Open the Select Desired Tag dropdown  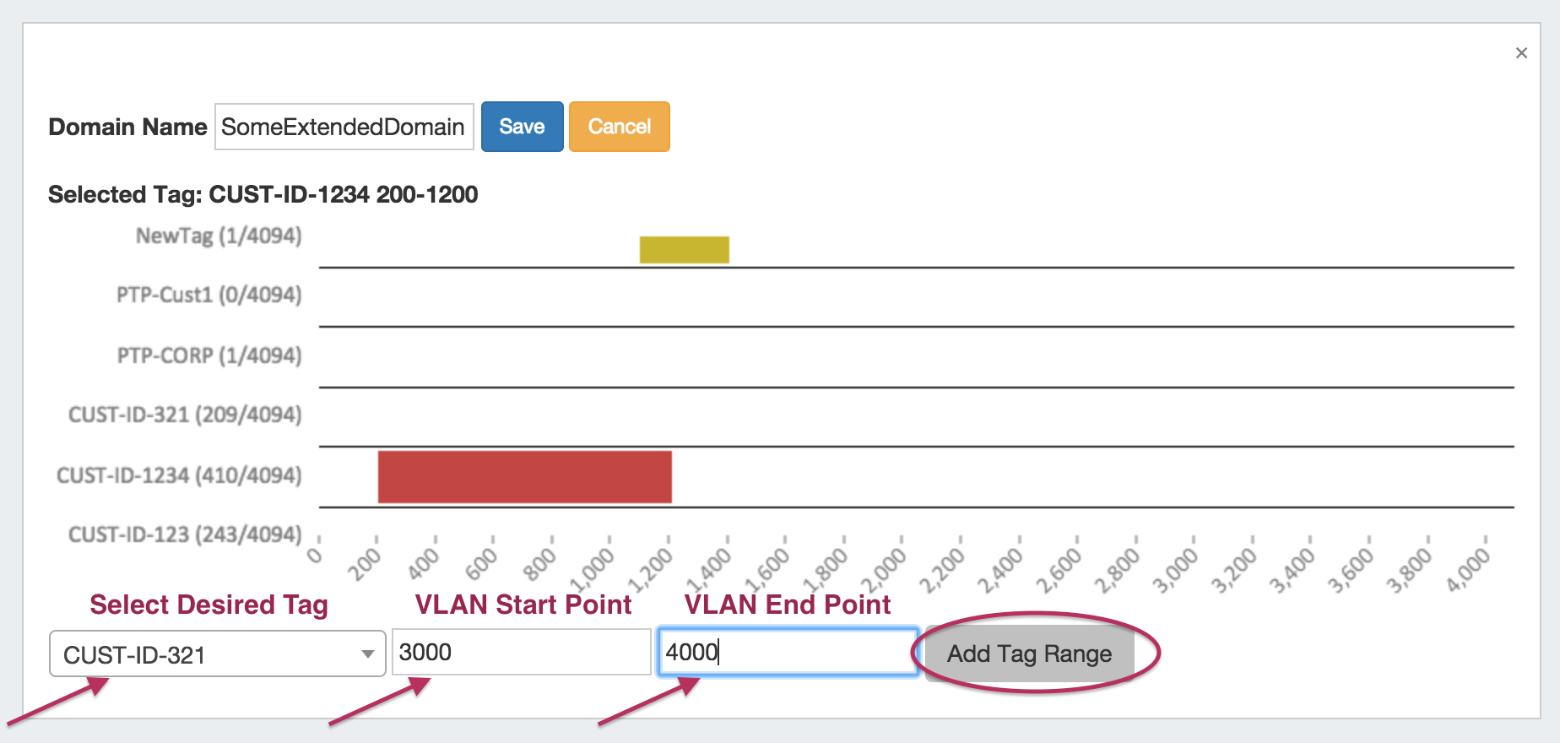pos(217,654)
